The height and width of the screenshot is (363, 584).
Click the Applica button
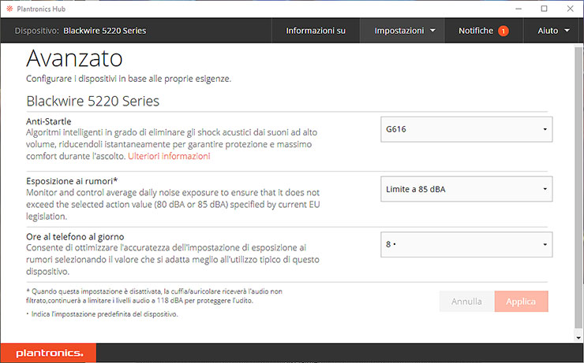(521, 302)
